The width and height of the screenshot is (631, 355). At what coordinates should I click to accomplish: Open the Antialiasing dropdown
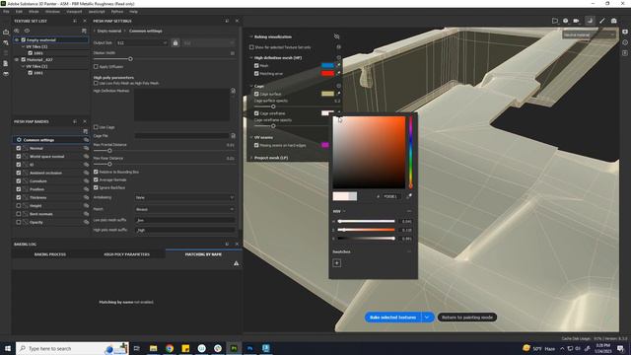(184, 197)
